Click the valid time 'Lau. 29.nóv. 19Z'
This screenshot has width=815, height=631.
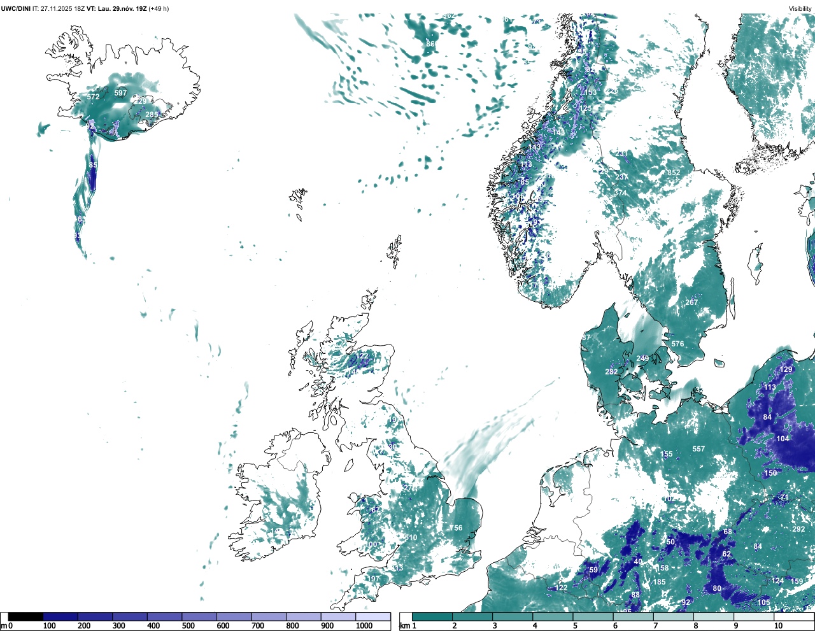point(121,8)
